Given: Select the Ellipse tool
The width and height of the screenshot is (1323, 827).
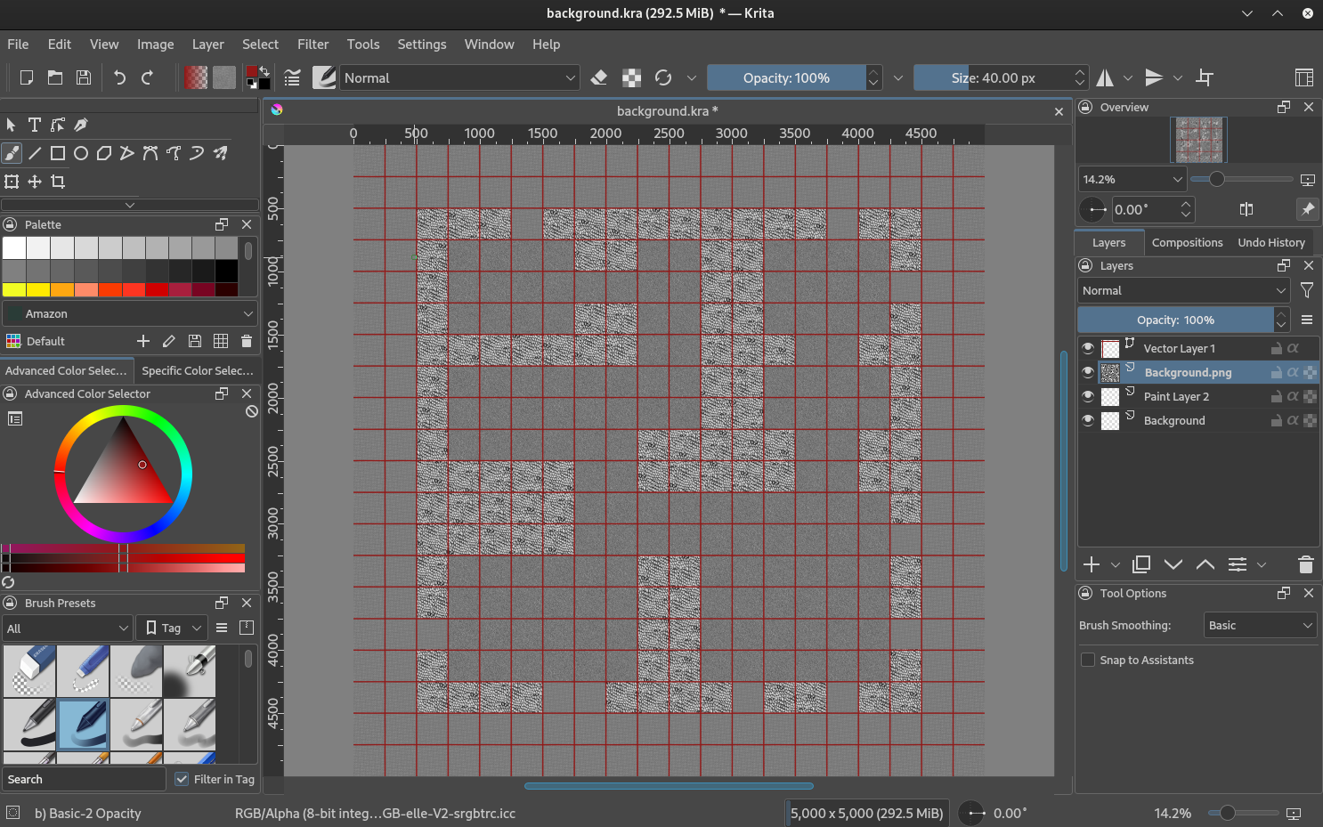Looking at the screenshot, I should [81, 153].
